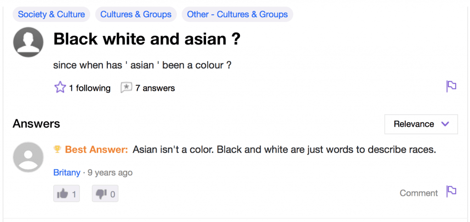The image size is (470, 222).
Task: Open the Society & Culture category tag
Action: (x=51, y=14)
